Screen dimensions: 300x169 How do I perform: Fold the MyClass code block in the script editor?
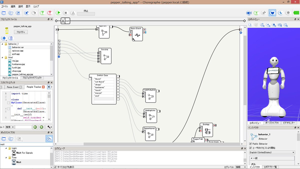point(8,103)
